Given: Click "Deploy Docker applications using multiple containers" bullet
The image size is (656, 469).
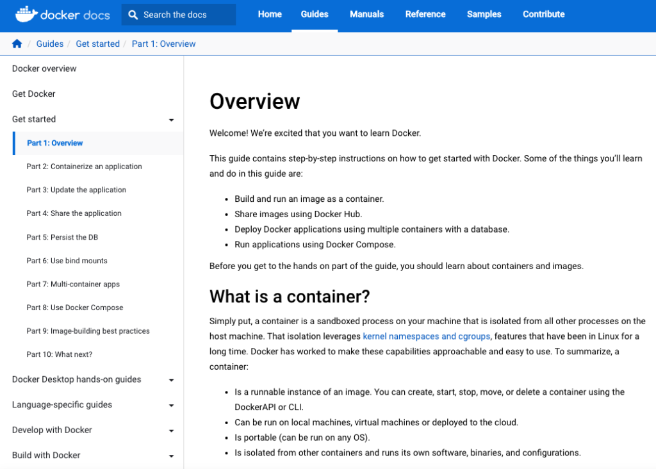Looking at the screenshot, I should pyautogui.click(x=372, y=229).
